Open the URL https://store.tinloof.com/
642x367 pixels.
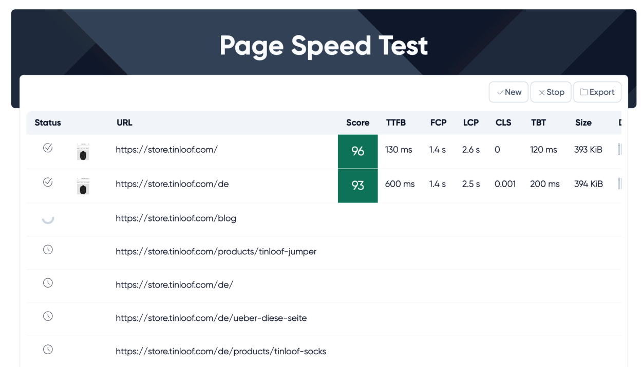165,150
